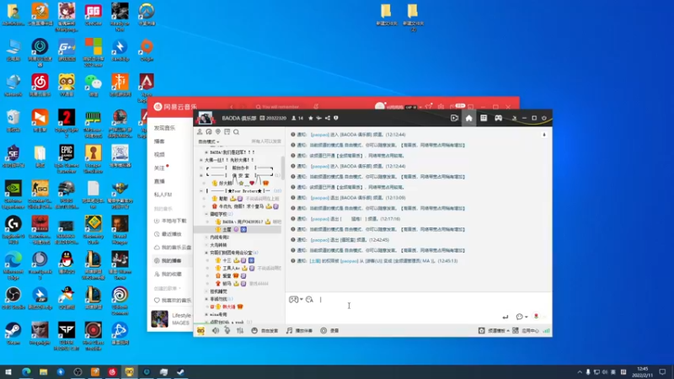674x379 pixels.
Task: Select the 保安室 channel row
Action: [x=239, y=175]
